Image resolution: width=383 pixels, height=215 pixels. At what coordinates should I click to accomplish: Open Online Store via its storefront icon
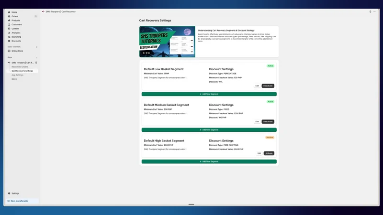coord(9,51)
